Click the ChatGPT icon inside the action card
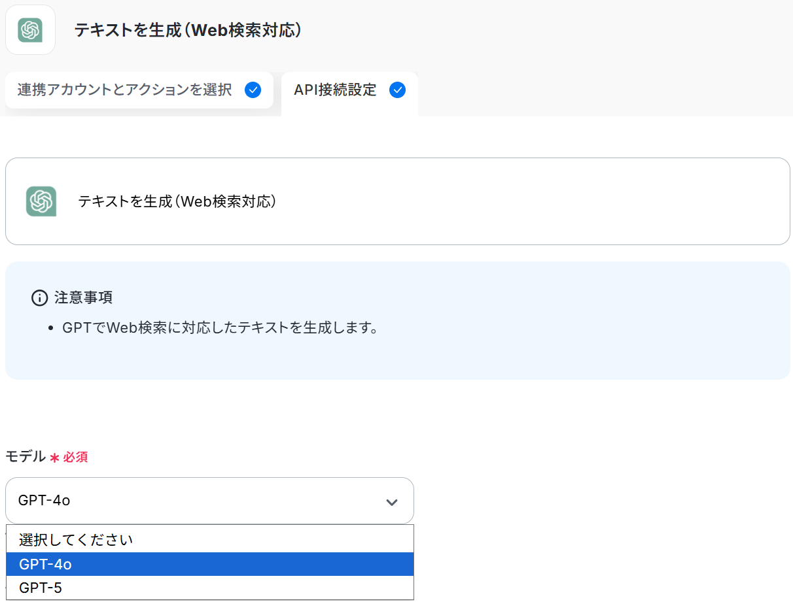 pos(41,201)
